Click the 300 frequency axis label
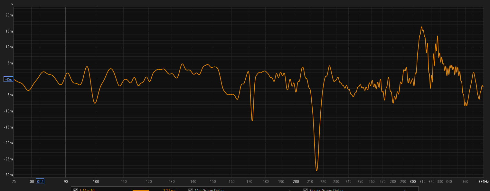The width and height of the screenshot is (490, 191). (413, 182)
